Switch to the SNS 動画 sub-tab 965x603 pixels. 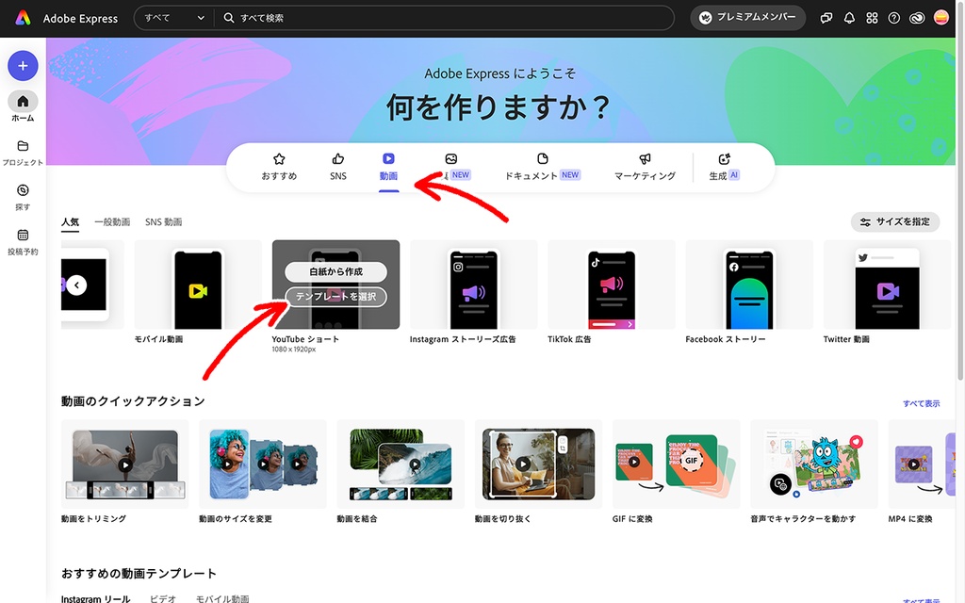(163, 222)
